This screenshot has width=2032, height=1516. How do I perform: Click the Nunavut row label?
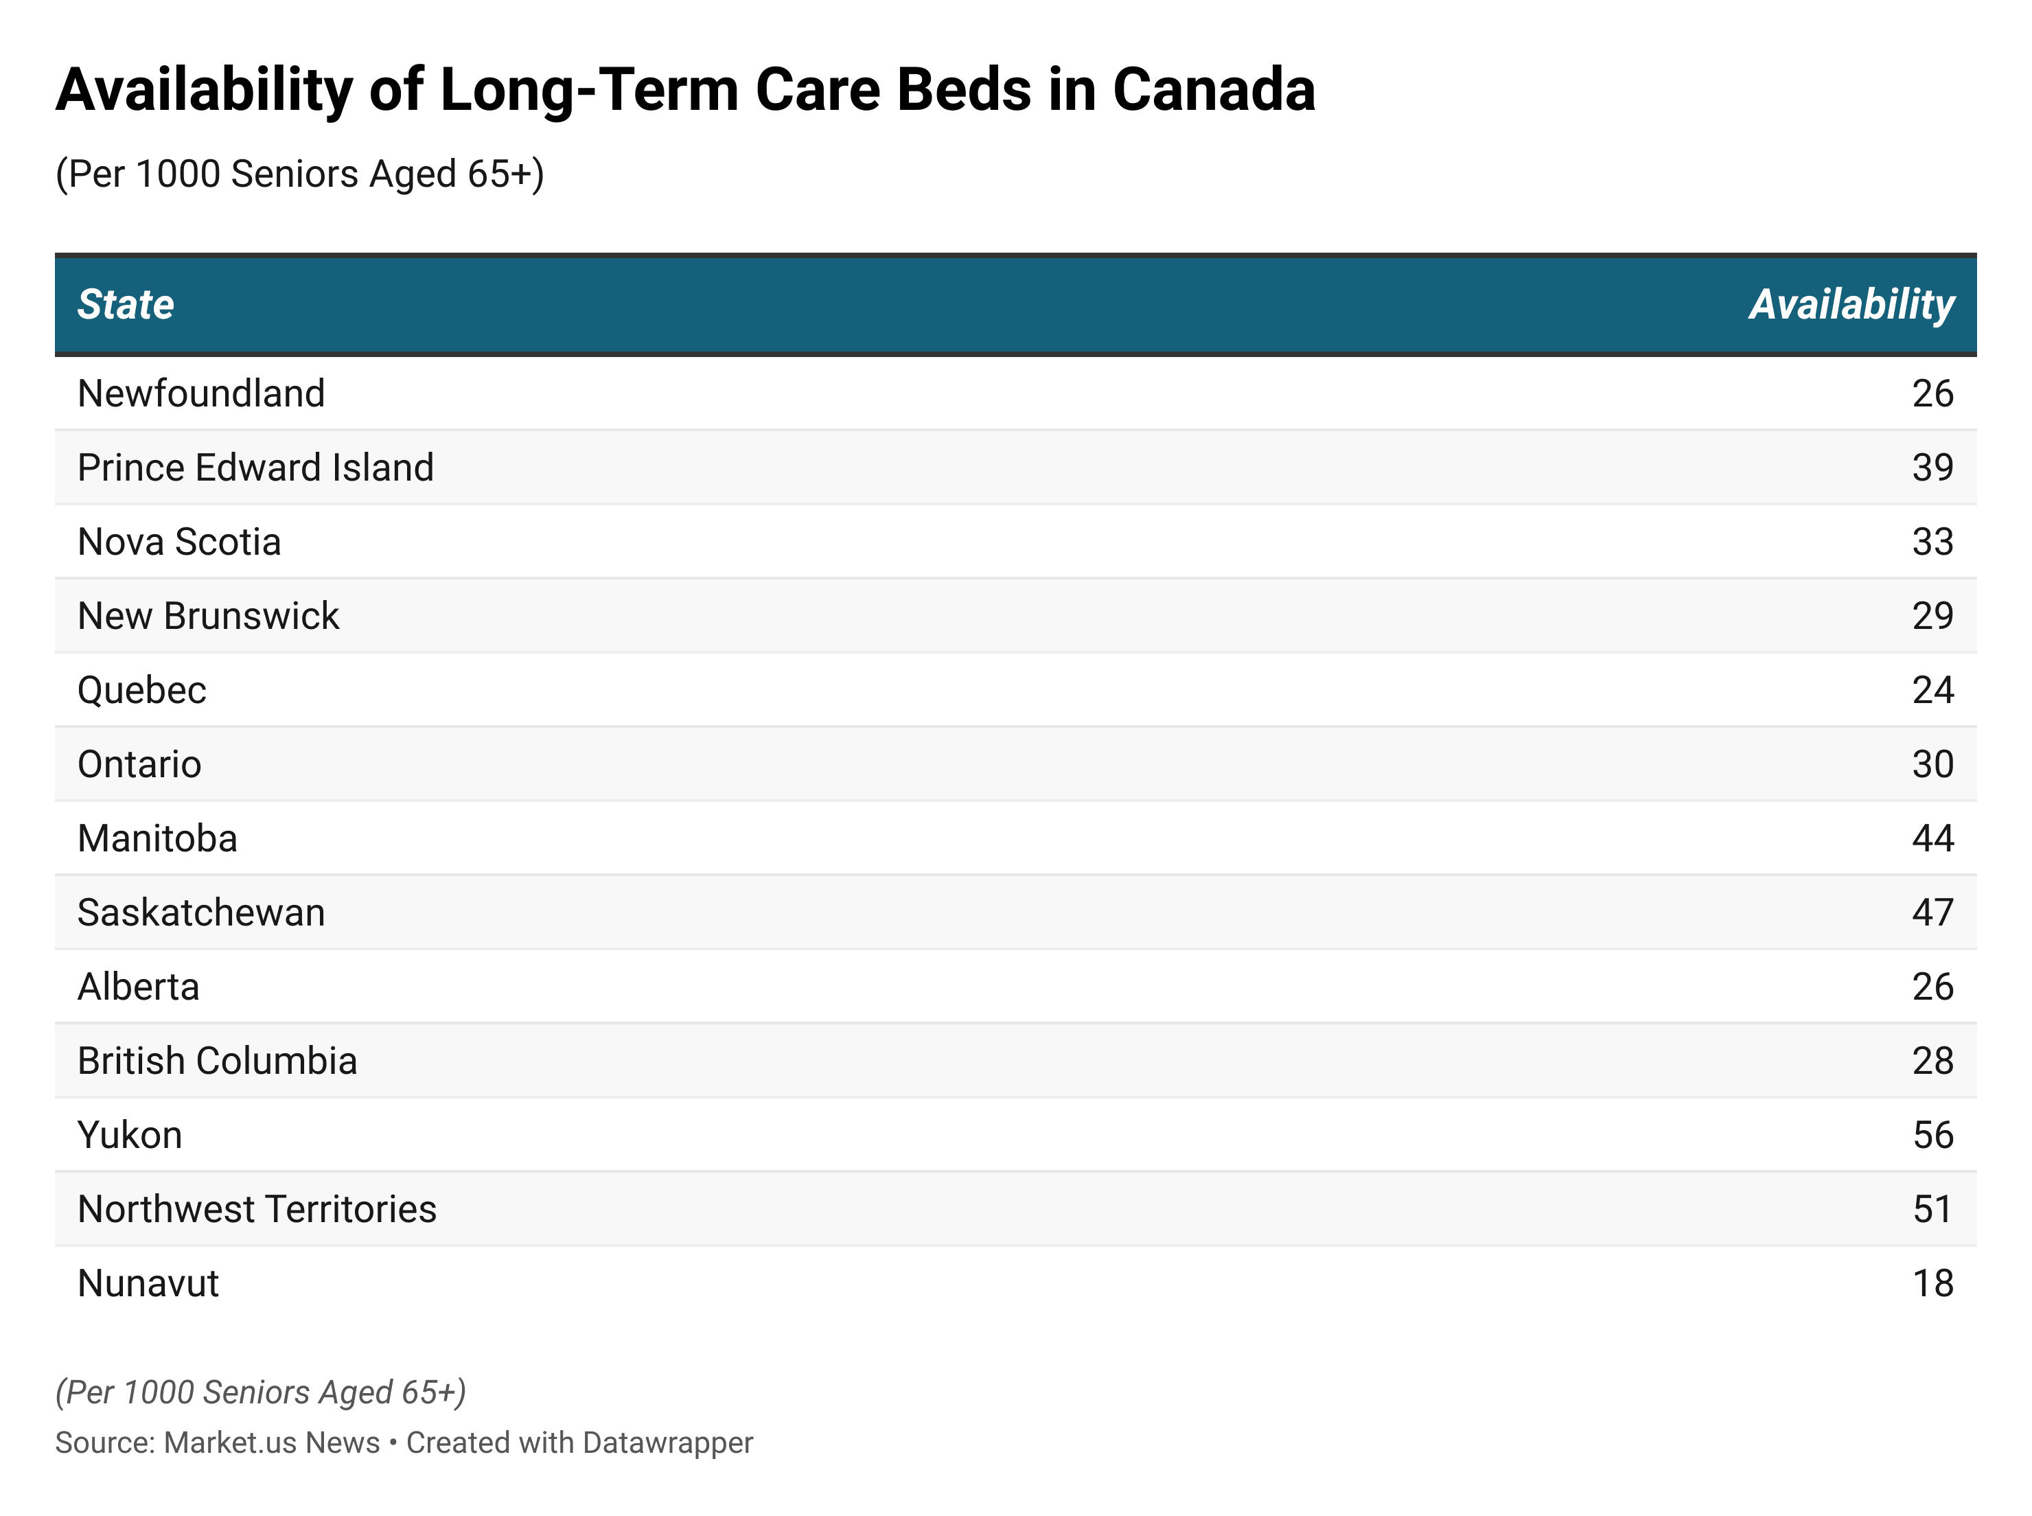click(x=148, y=1284)
